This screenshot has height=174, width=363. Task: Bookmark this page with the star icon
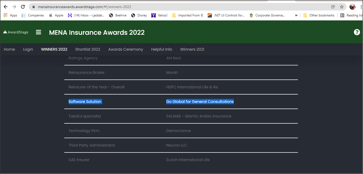(342, 7)
